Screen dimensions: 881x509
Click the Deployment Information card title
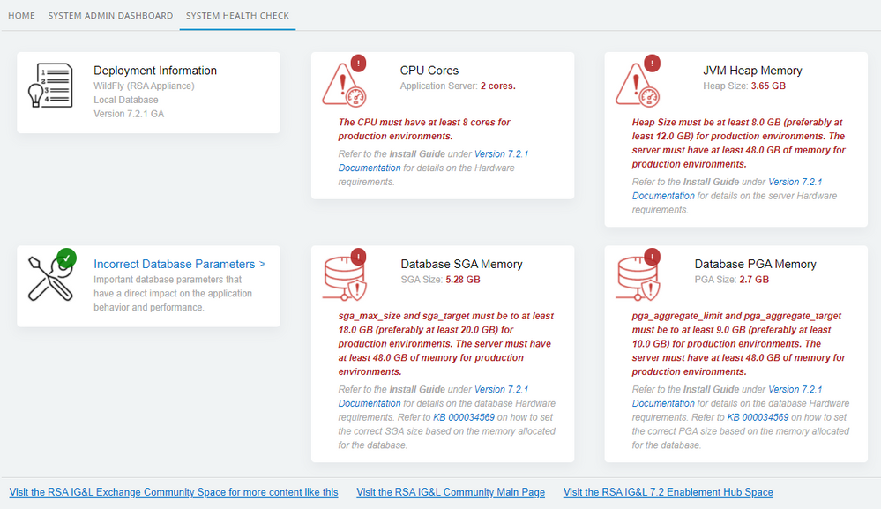(155, 71)
